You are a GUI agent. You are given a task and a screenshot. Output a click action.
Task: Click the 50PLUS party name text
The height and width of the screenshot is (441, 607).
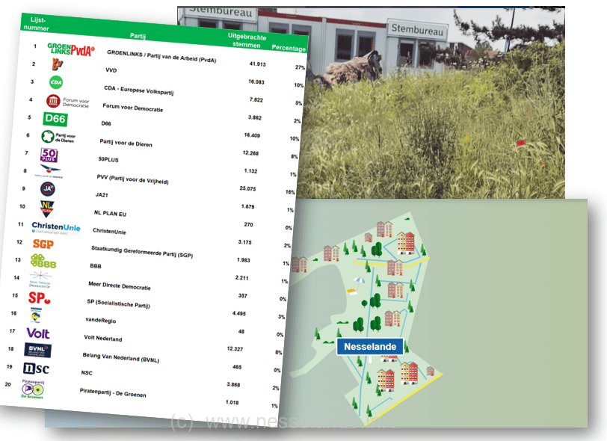click(x=108, y=159)
